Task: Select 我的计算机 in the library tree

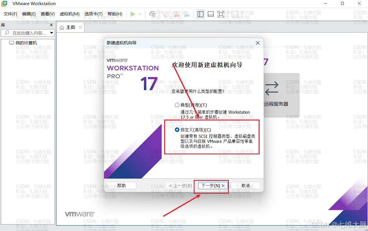Action: coord(26,43)
